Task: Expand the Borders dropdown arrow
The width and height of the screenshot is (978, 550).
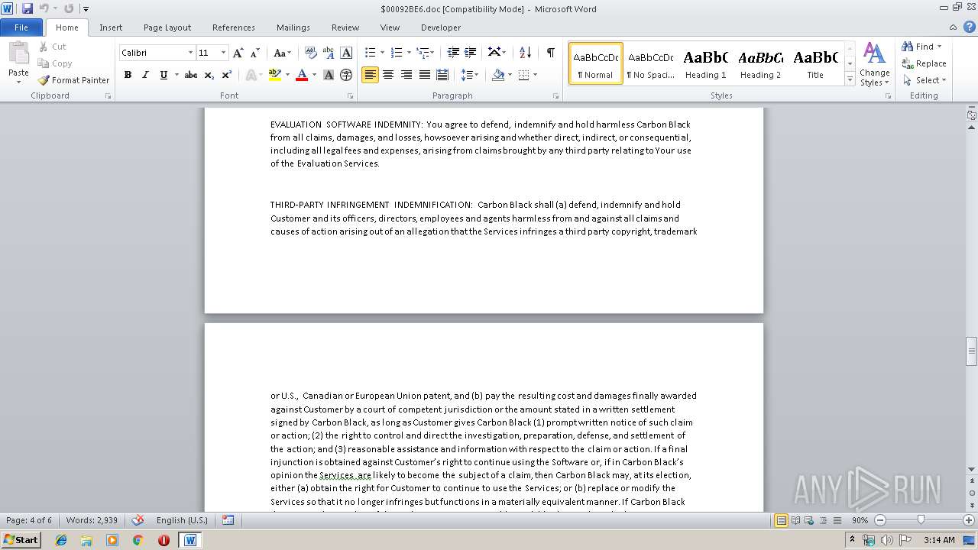Action: [535, 75]
